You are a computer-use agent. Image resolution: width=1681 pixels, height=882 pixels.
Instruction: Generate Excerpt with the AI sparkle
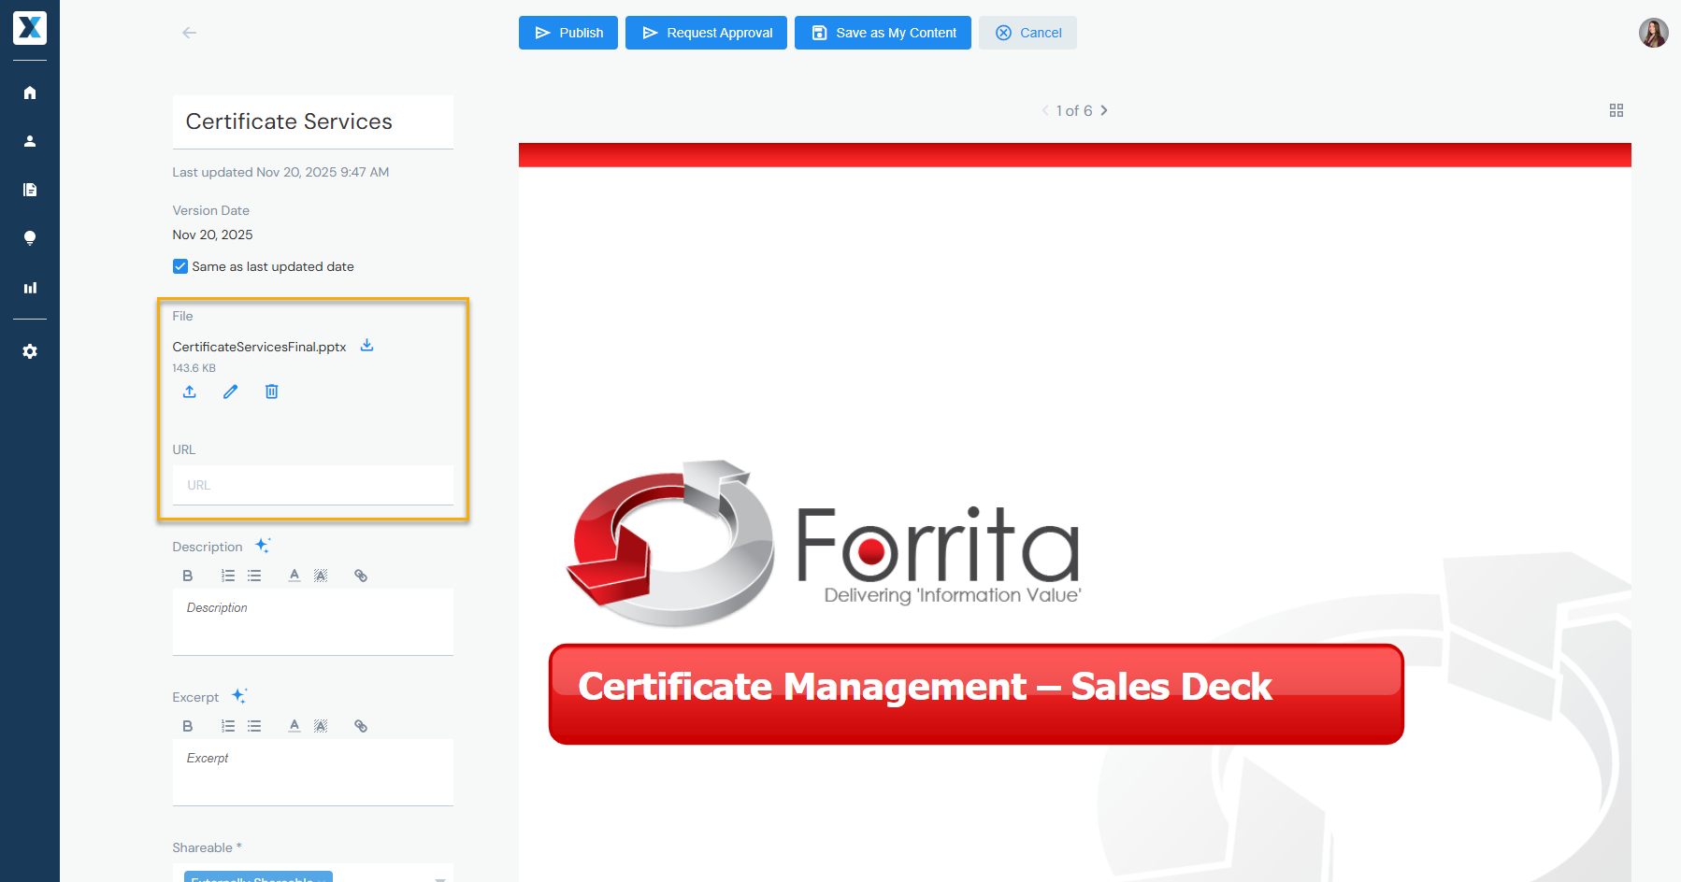(240, 696)
